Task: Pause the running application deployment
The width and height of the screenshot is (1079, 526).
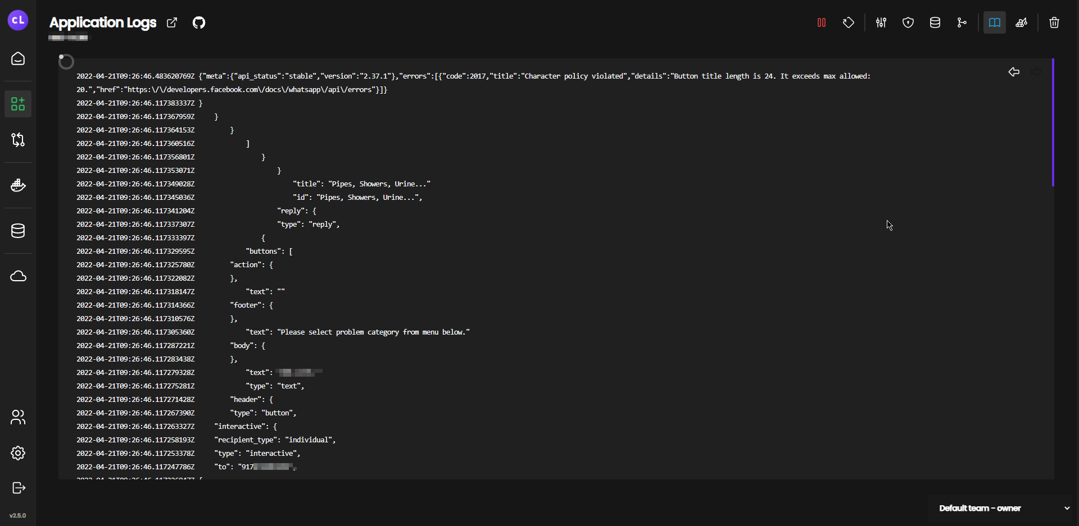Action: (x=821, y=22)
